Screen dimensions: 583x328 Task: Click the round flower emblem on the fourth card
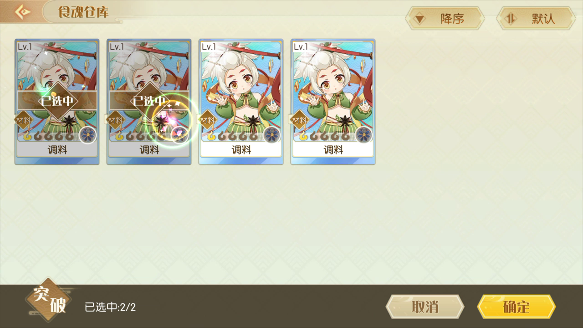(x=363, y=135)
